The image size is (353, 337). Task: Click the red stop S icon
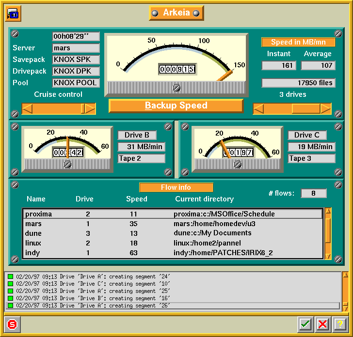12,324
